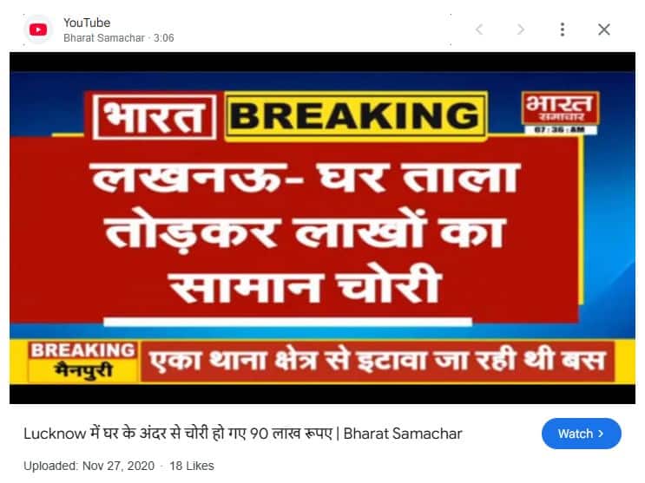Click the red भारत logo box
The image size is (645, 483).
[x=155, y=117]
